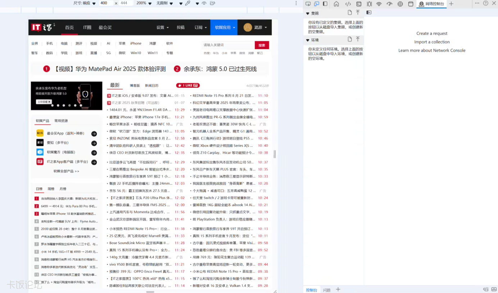The image size is (498, 293).
Task: Import collection arrow icon beside 集锦
Action: 358,13
